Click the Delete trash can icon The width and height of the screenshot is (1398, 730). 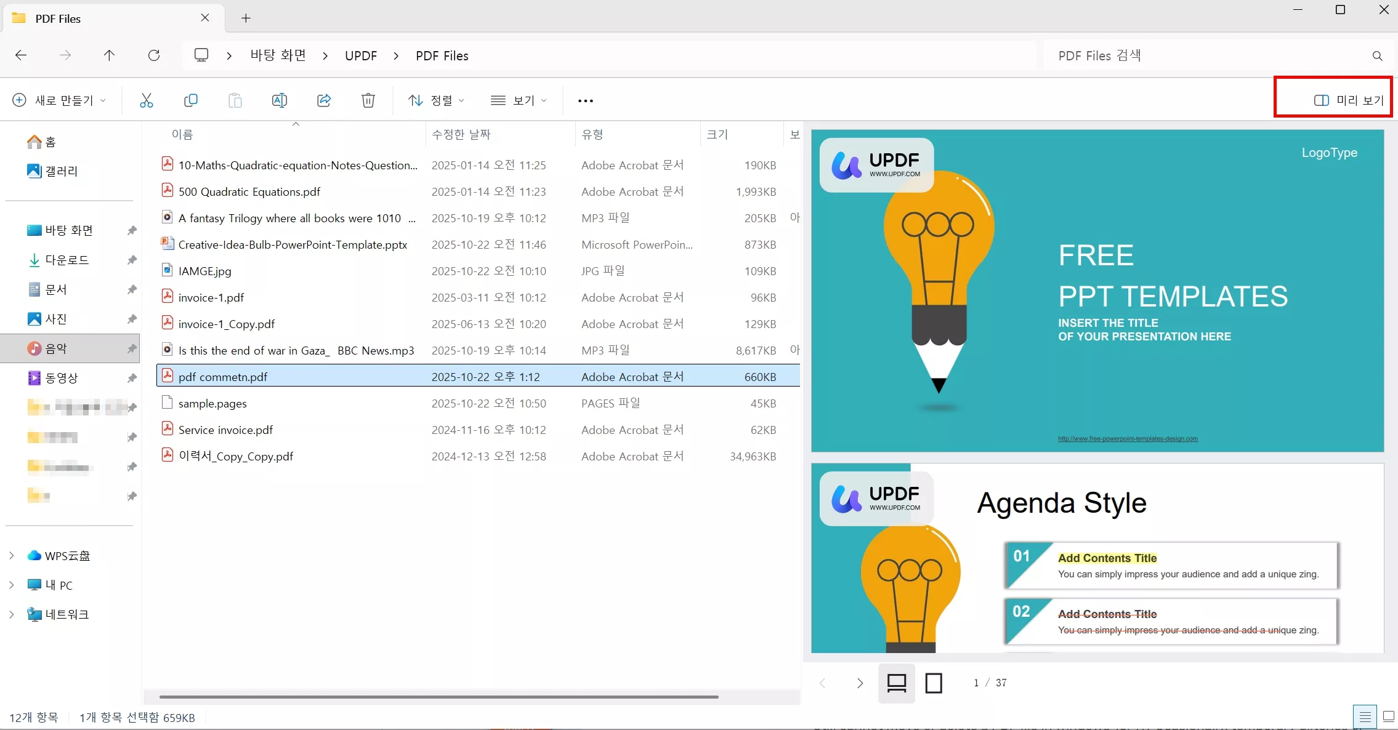point(368,100)
